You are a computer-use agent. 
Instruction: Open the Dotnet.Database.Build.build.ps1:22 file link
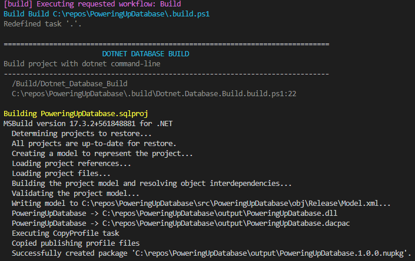point(154,94)
